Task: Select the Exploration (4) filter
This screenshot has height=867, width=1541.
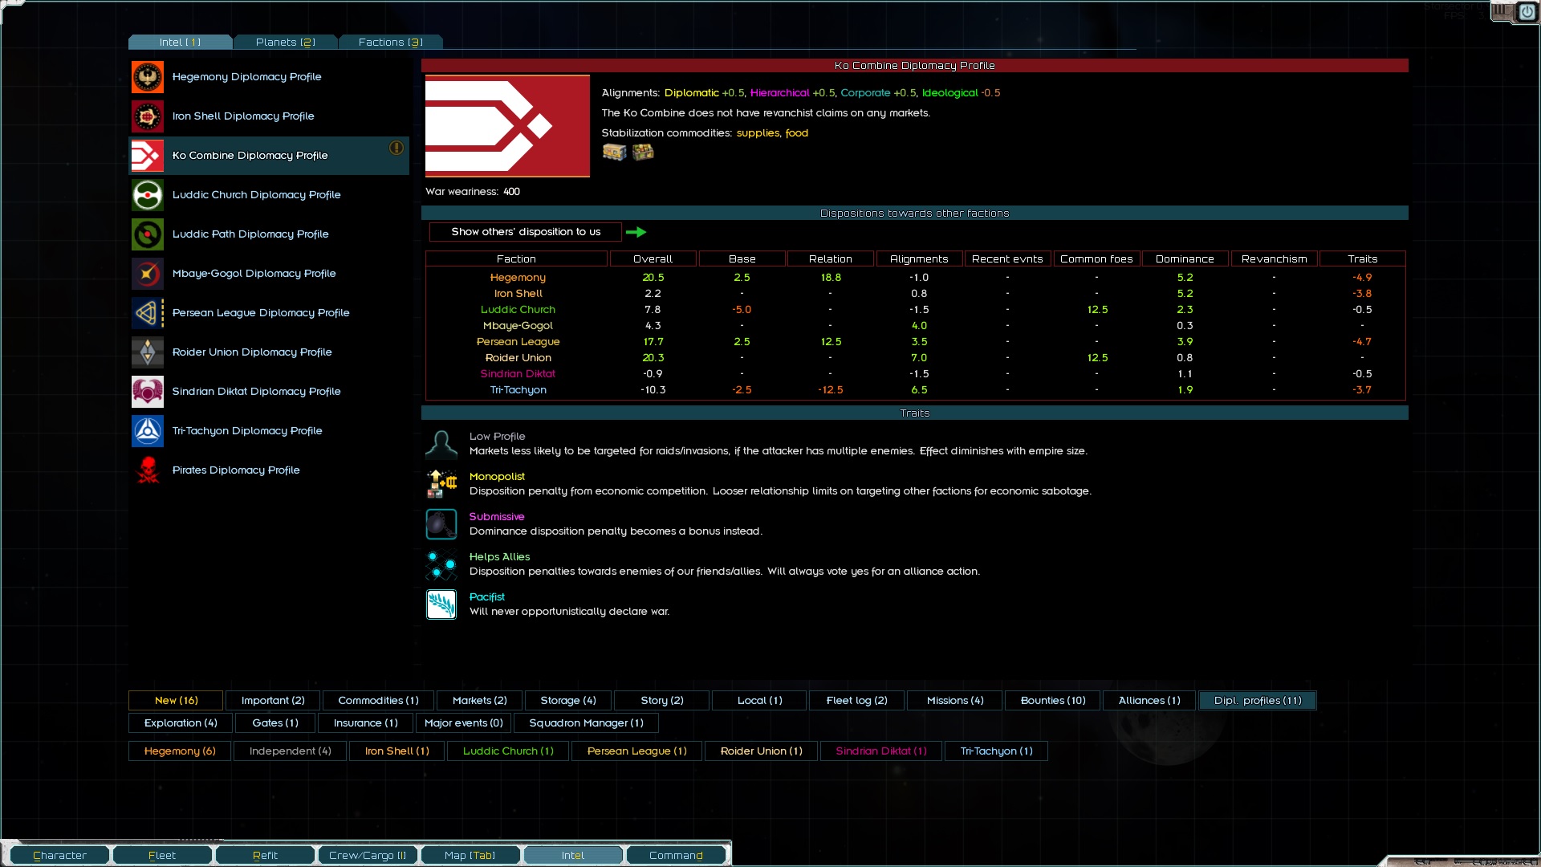Action: [x=181, y=723]
